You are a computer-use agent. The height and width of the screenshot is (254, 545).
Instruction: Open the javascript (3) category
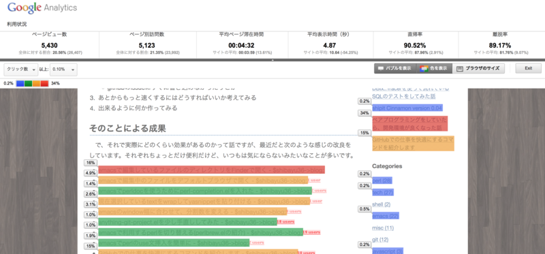point(388,251)
